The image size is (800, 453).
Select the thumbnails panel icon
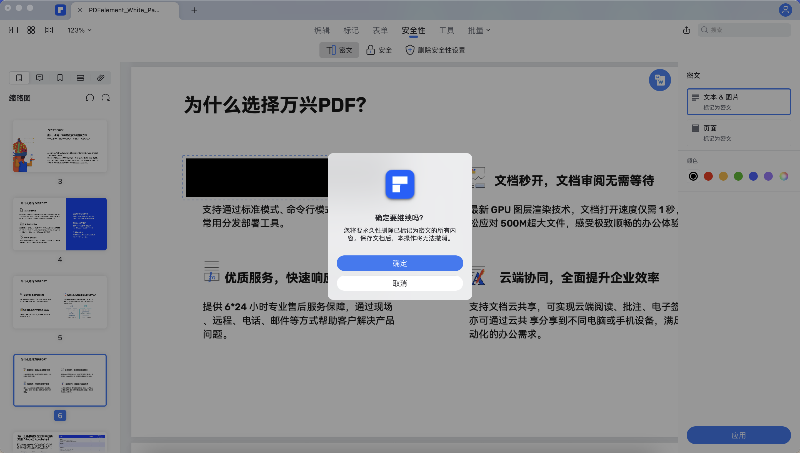[19, 78]
